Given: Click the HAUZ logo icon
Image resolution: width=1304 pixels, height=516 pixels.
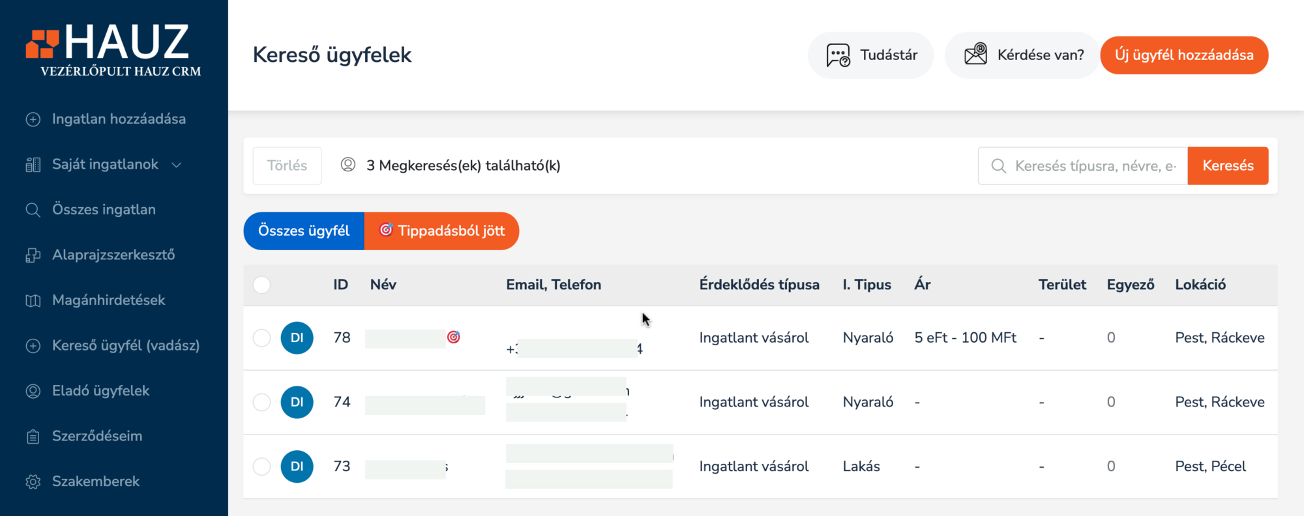Looking at the screenshot, I should coord(42,44).
